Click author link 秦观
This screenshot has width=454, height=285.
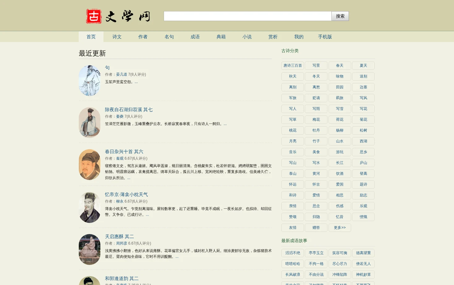pyautogui.click(x=120, y=158)
